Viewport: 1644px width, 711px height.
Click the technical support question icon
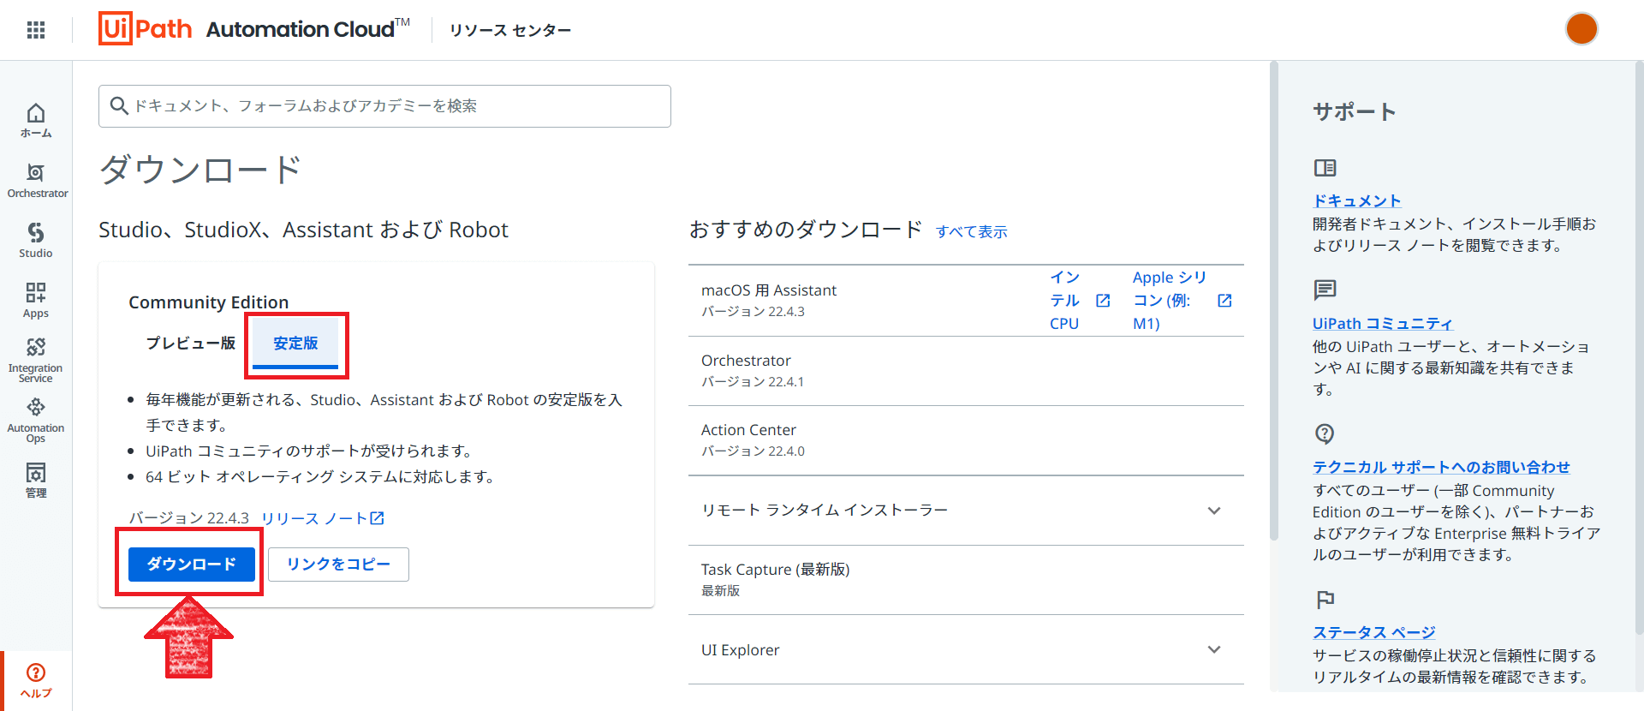1325,433
